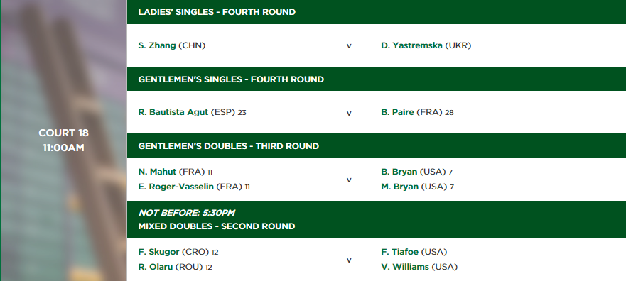Open V. Williams player profile
The image size is (626, 281).
click(405, 267)
